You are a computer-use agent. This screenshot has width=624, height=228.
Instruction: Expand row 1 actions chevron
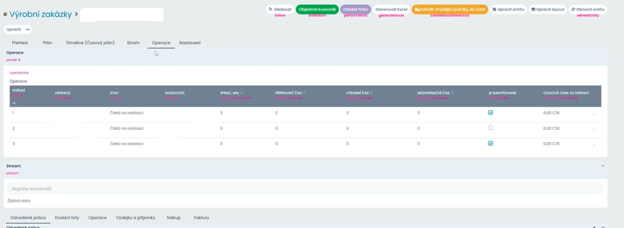[x=594, y=114]
